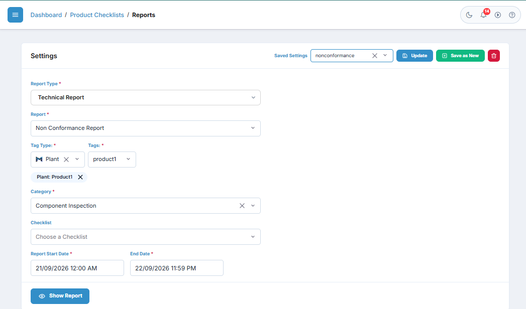
Task: Clear the nonconformance saved setting
Action: tap(375, 56)
